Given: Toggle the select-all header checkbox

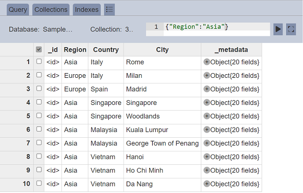Looking at the screenshot, I should (39, 50).
